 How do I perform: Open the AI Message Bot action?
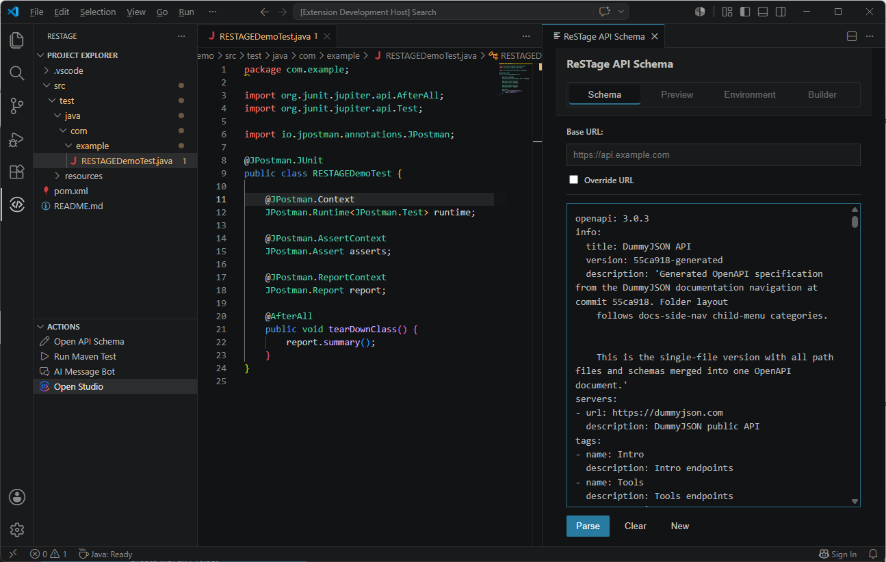[115, 371]
